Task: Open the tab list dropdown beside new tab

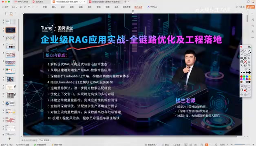Action: 128,2
